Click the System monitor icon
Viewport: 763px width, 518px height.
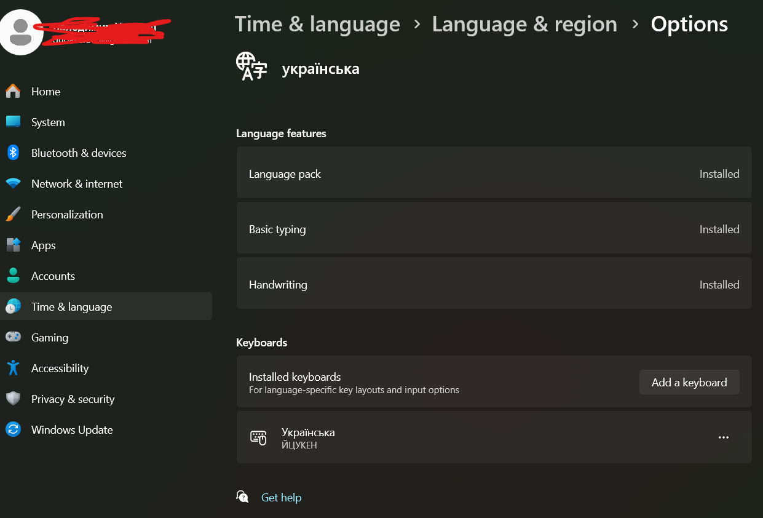13,122
